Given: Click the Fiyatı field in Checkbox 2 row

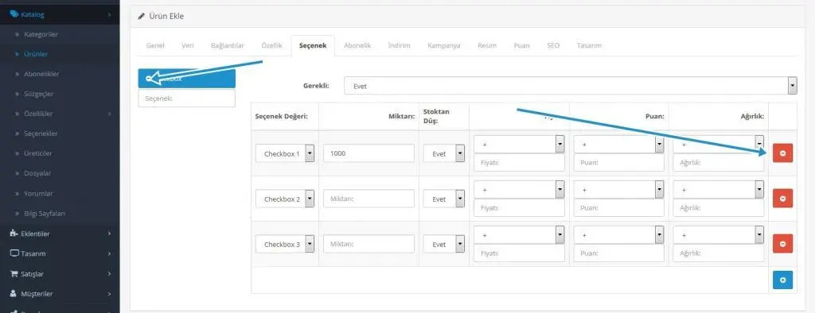Looking at the screenshot, I should pyautogui.click(x=519, y=207).
